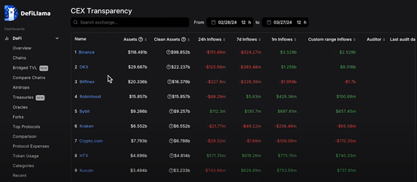Open Token Usage in sidebar
The width and height of the screenshot is (417, 182).
[26, 156]
